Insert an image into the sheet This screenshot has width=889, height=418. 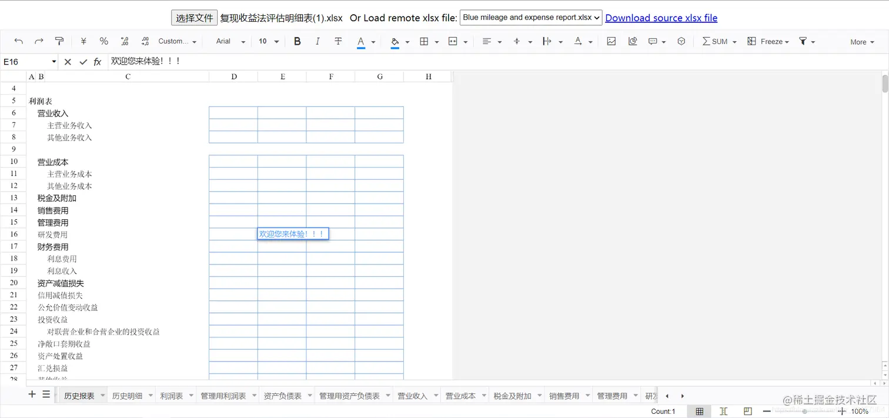pos(611,41)
